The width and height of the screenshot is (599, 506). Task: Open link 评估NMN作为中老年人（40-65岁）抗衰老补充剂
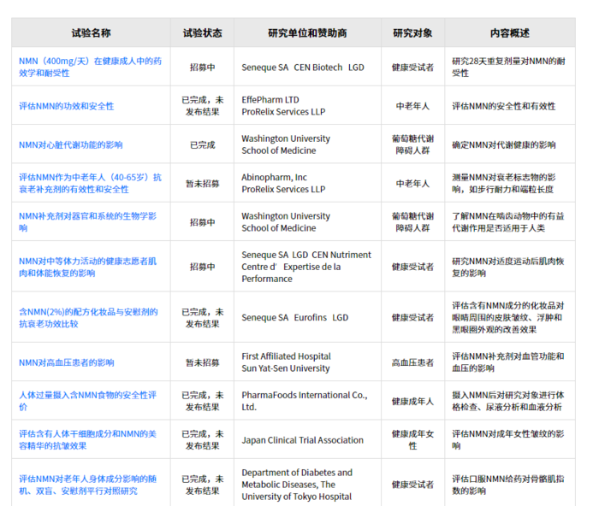coord(90,183)
